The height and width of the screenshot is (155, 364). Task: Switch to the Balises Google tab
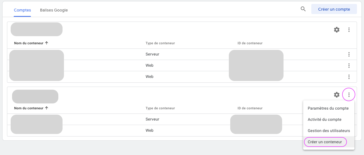[54, 10]
